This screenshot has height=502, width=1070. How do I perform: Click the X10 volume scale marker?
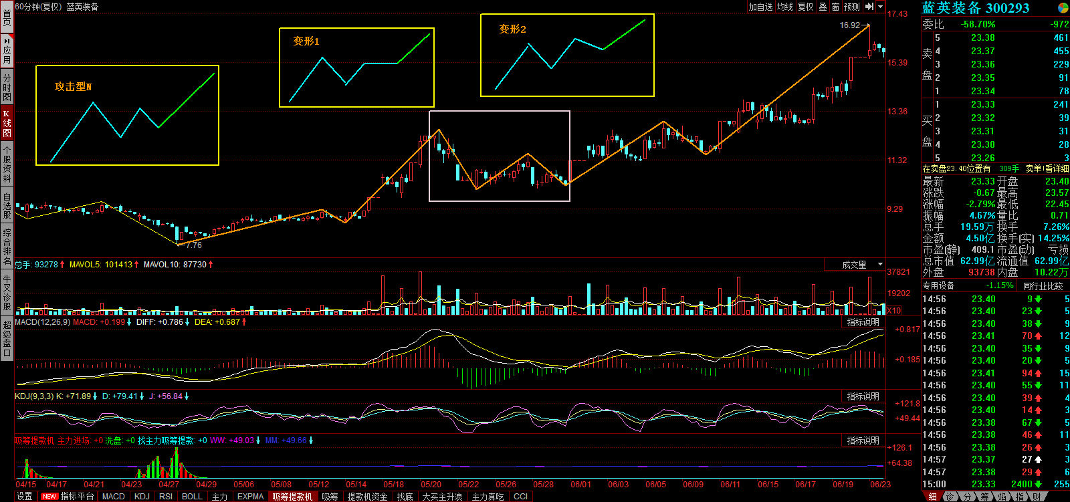894,310
